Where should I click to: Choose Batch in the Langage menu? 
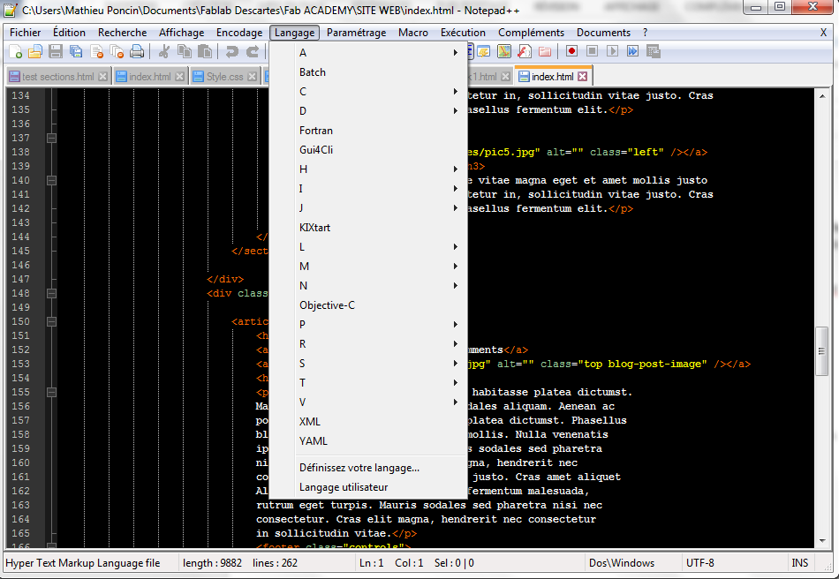point(368,72)
